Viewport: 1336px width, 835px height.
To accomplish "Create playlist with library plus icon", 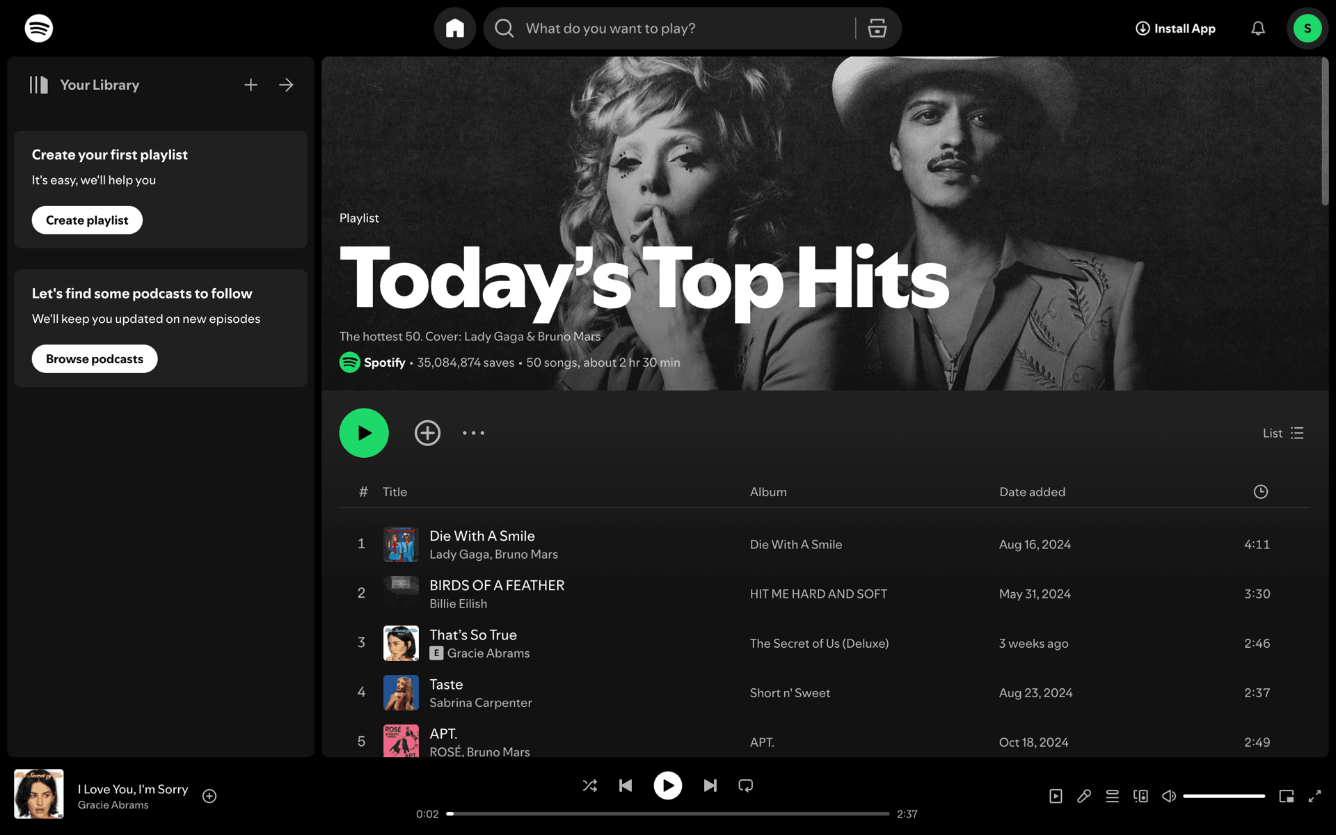I will click(251, 85).
